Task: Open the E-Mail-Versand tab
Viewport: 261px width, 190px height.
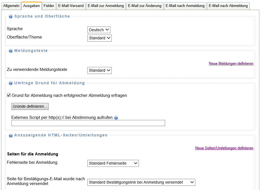Action: coord(71,6)
